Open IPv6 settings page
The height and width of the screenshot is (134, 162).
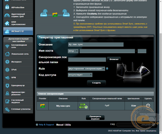coord(18,70)
